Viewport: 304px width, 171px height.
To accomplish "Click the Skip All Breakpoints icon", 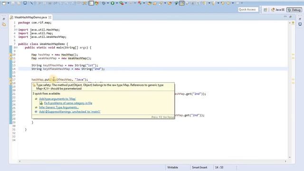I will [32, 3].
